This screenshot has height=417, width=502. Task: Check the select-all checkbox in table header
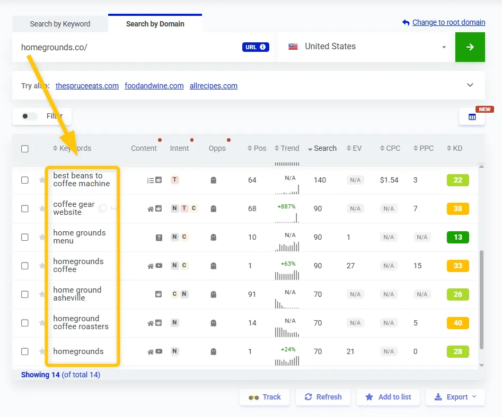coord(25,149)
